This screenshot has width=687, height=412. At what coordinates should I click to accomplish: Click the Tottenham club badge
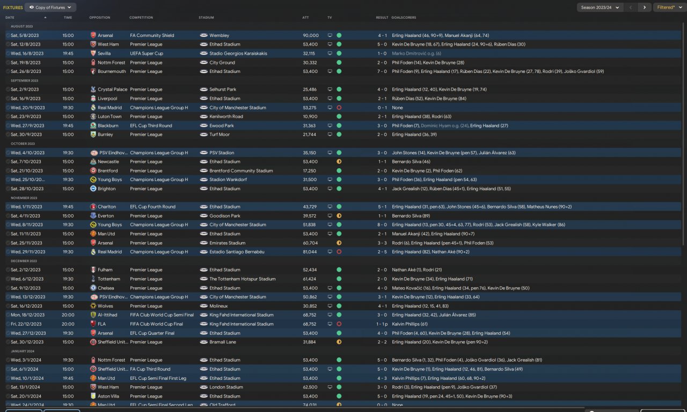tap(93, 279)
